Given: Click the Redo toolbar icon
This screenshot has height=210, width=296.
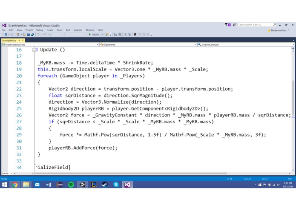Looking at the screenshot, I should tap(45, 34).
